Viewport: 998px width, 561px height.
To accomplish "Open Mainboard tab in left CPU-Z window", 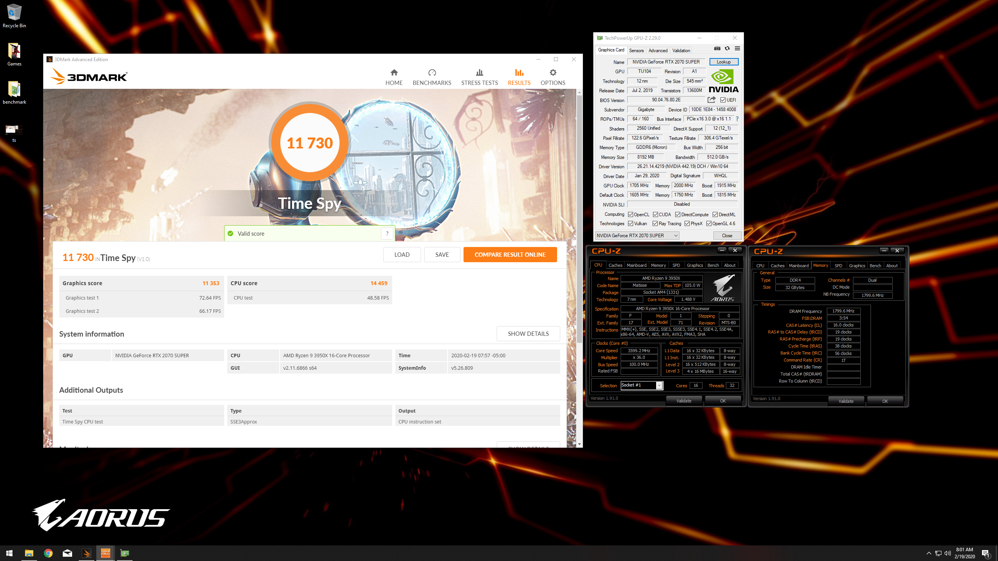I will (x=637, y=265).
